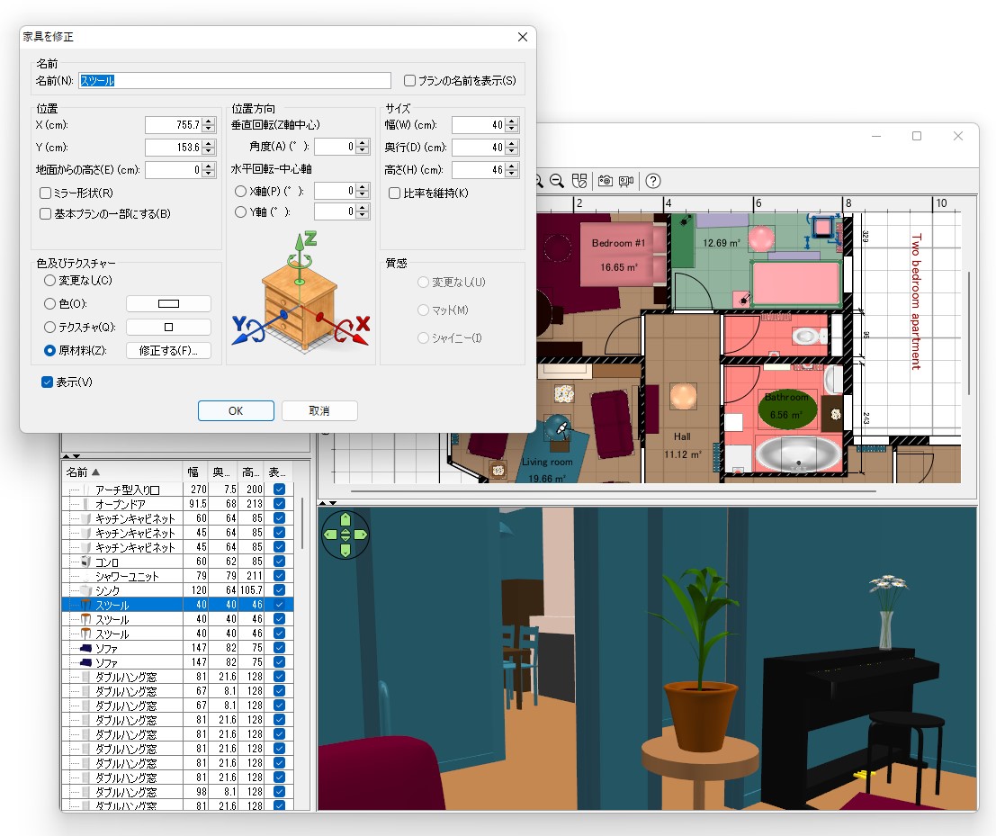Select the Y軸 rotation radio button
Screen dimensions: 996x836
[241, 211]
